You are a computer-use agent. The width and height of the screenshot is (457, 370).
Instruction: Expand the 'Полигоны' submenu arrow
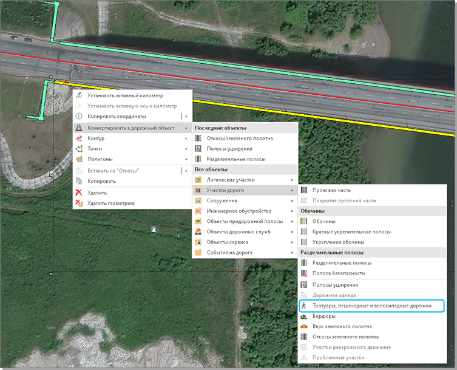[186, 159]
